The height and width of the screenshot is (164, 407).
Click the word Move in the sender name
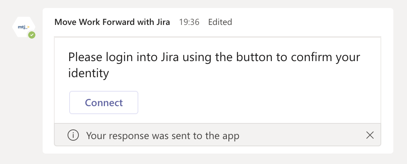[x=64, y=22]
